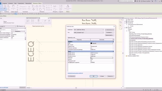This screenshot has width=162, height=91.
Task: Click the Отмена button in the dialog
Action: tap(102, 76)
